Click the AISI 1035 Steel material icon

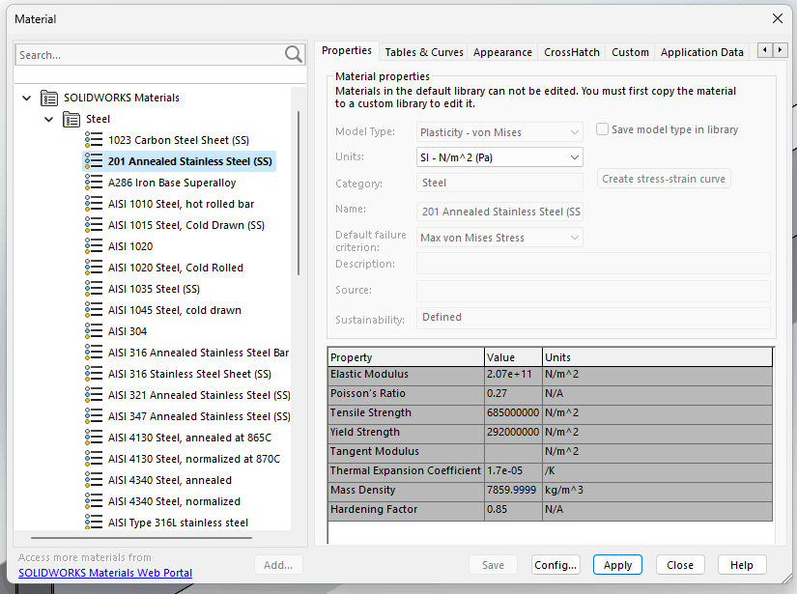(x=94, y=289)
